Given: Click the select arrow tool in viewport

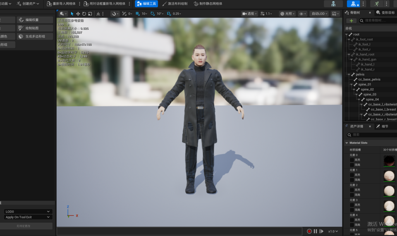Looking at the screenshot, I should [72, 14].
